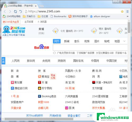The width and height of the screenshot is (132, 122).
Task: Refresh the hot search suggestions icon
Action: point(54,53)
